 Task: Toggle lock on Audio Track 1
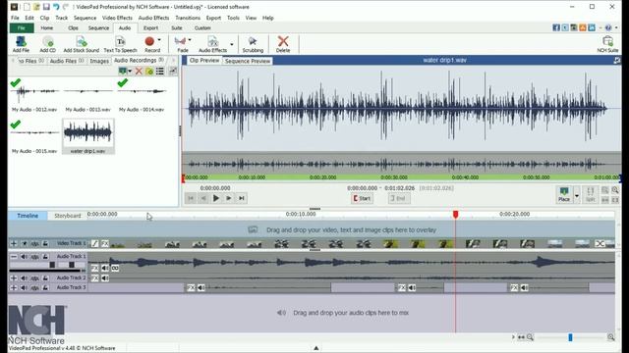(x=45, y=256)
